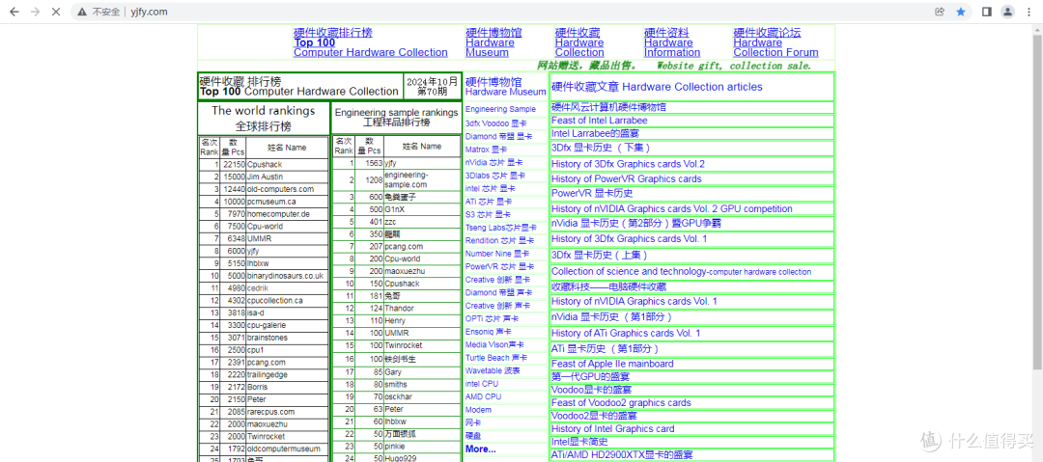Open the 网卡 link
Image resolution: width=1043 pixels, height=462 pixels.
(473, 422)
